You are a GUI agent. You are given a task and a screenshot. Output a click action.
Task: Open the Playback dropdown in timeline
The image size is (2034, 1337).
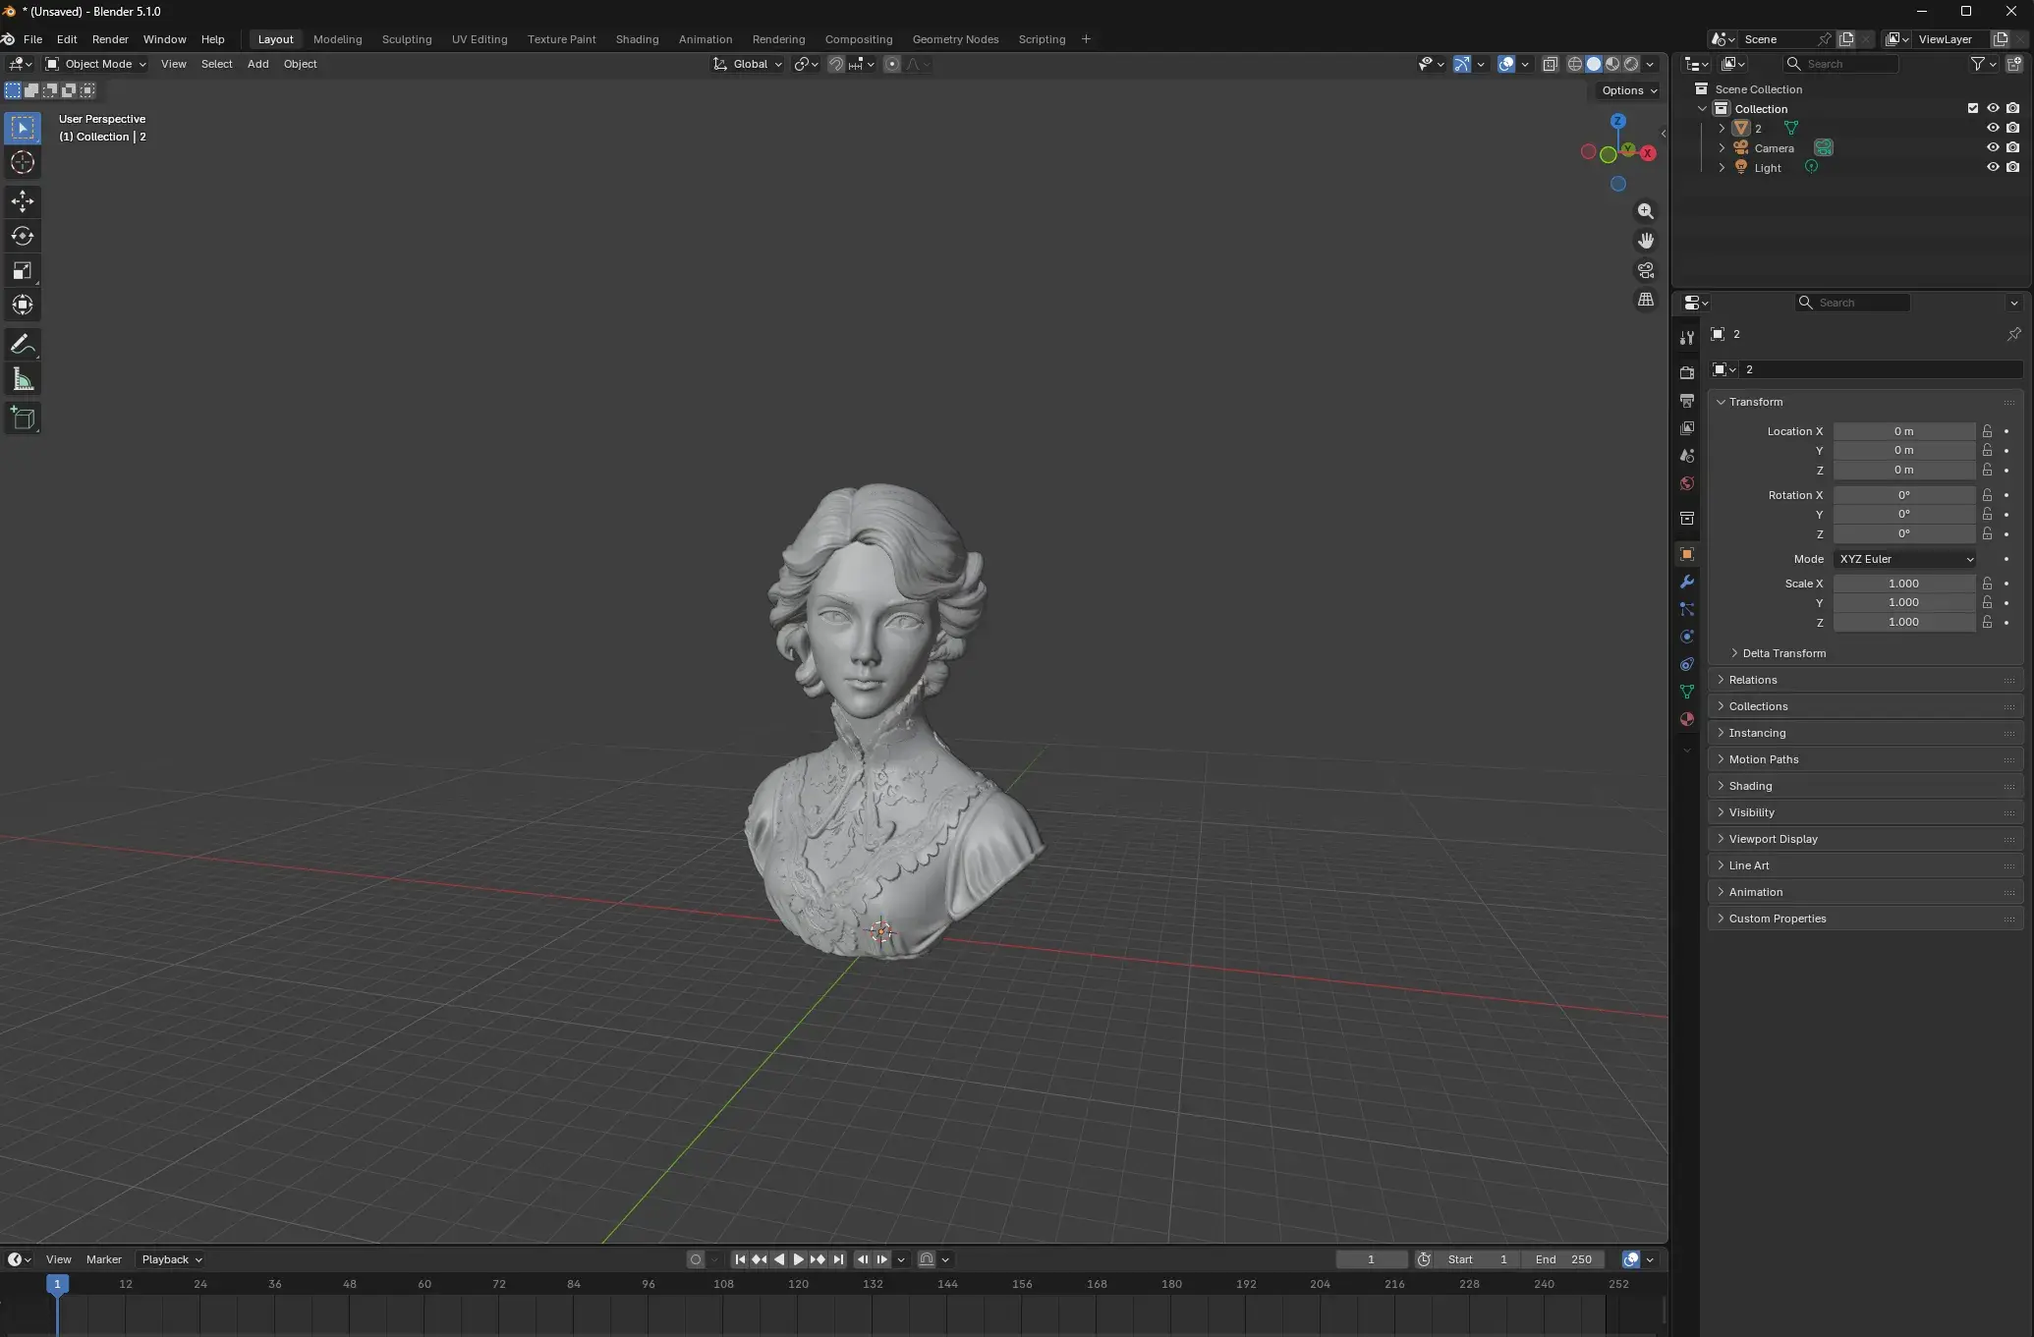pyautogui.click(x=172, y=1259)
